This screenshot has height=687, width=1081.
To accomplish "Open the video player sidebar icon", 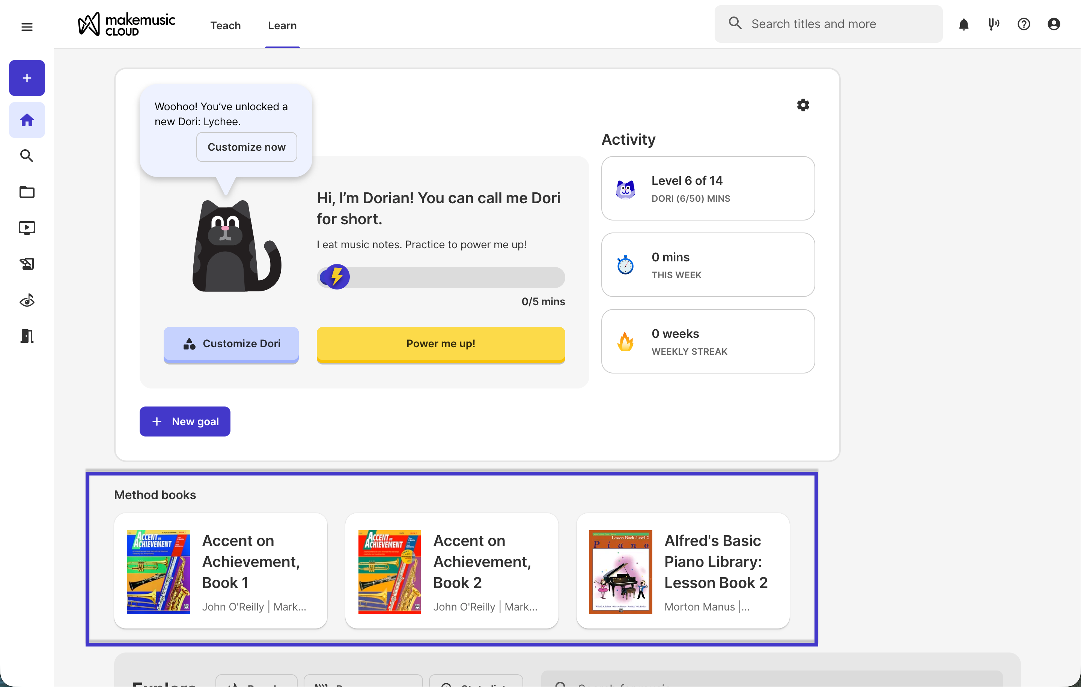I will 27,228.
